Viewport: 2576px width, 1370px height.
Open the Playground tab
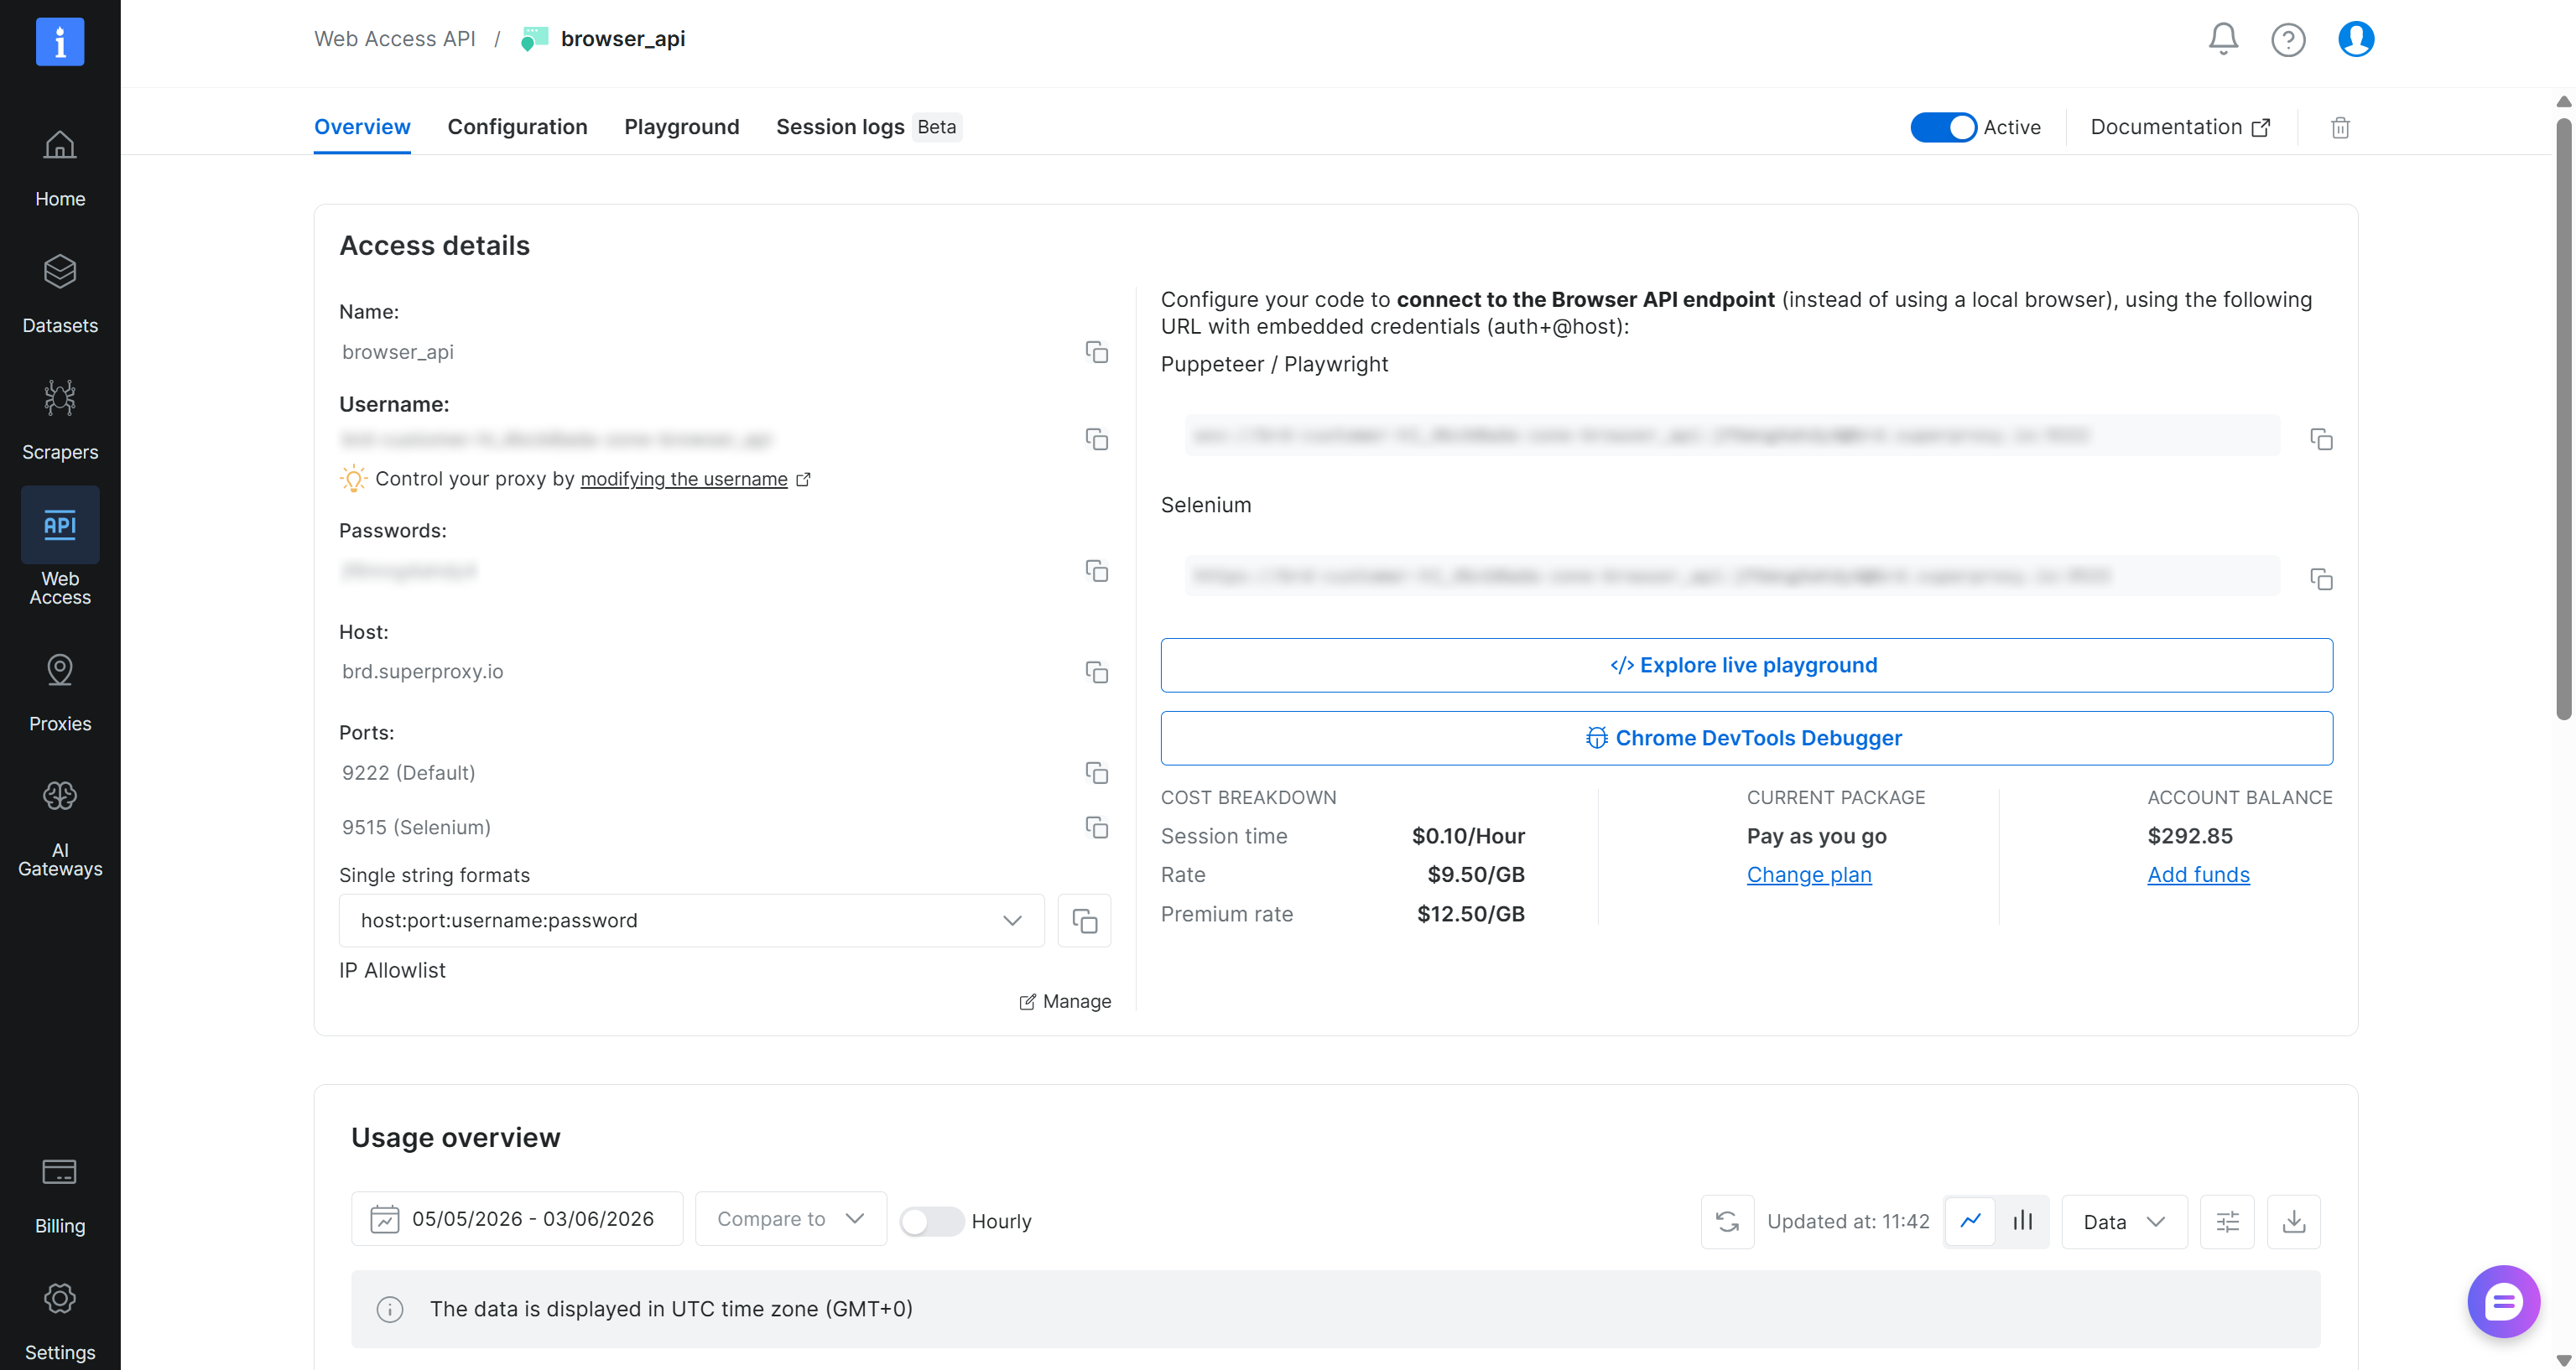(x=682, y=127)
